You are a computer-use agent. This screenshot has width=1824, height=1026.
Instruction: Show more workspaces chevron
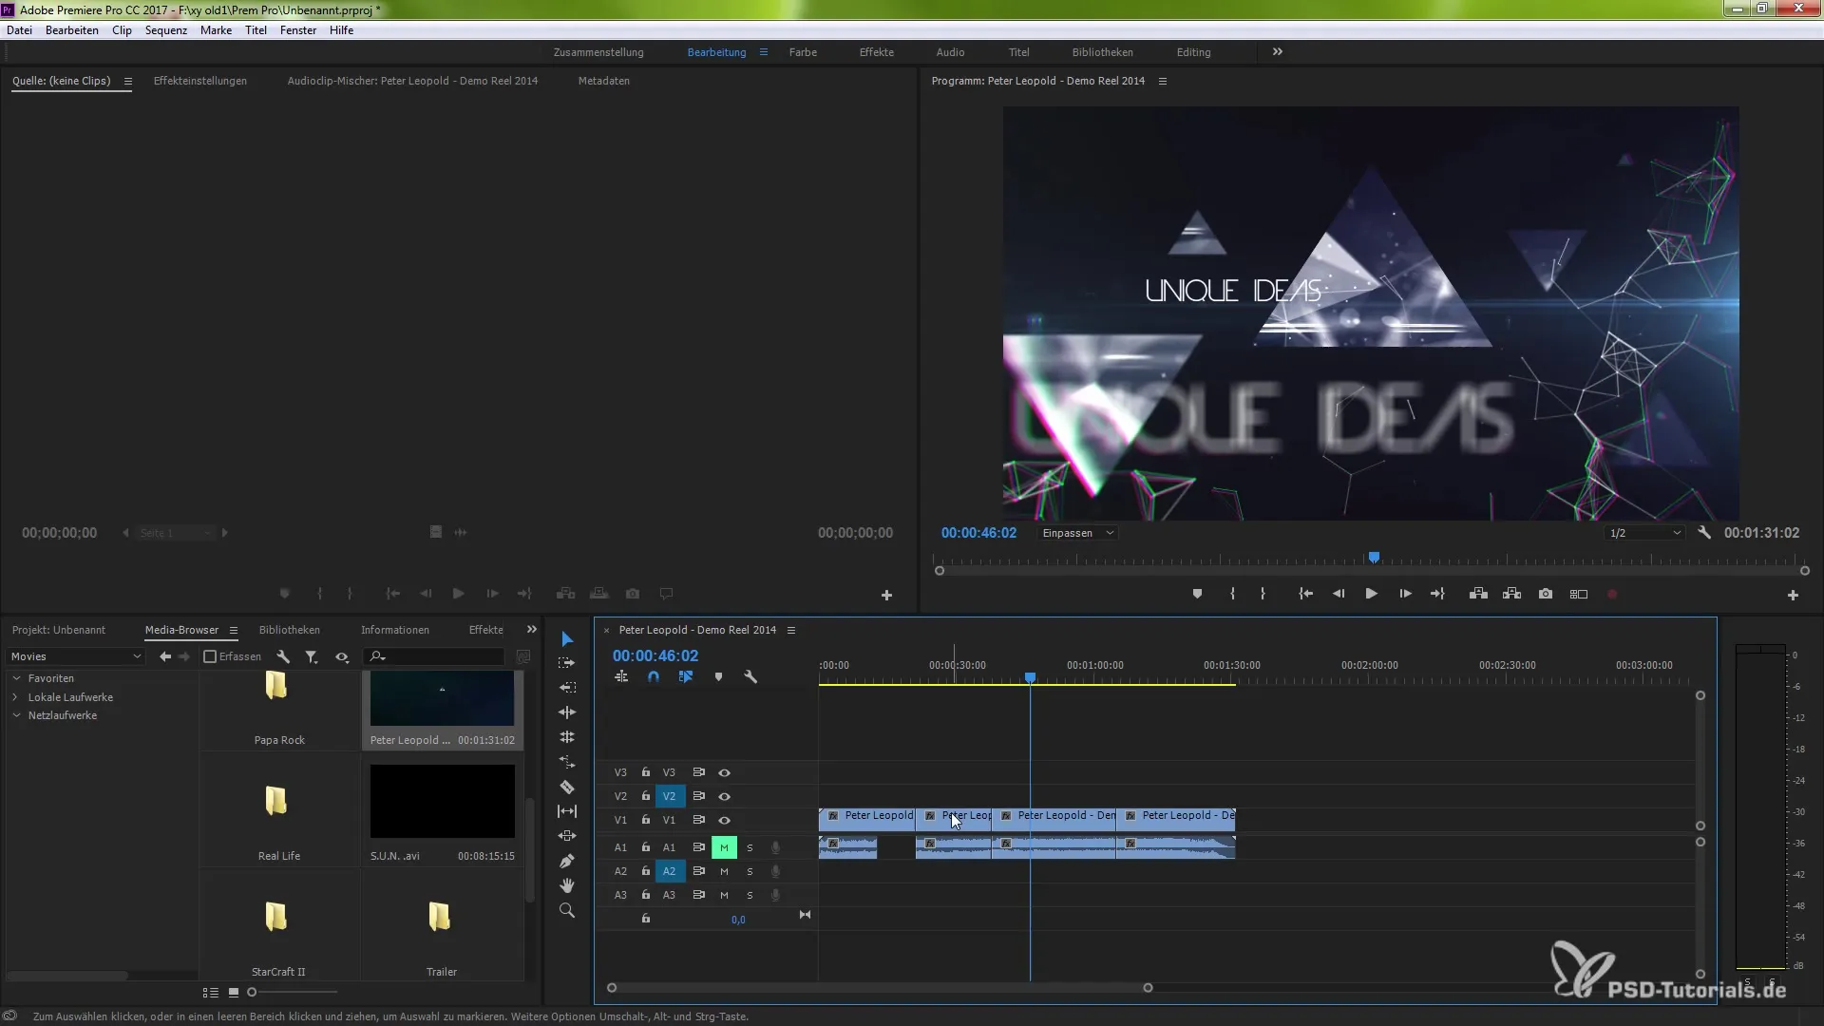1278,52
